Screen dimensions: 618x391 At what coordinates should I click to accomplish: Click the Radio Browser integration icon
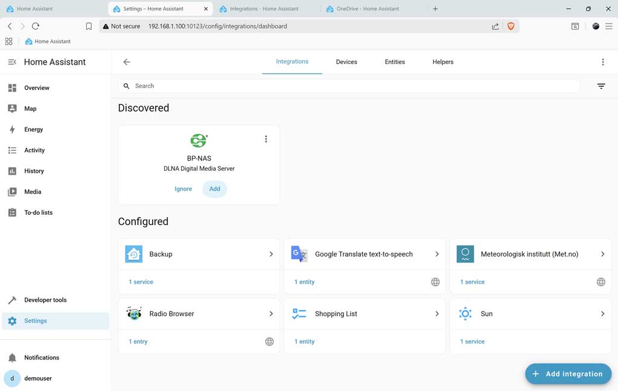pyautogui.click(x=133, y=314)
